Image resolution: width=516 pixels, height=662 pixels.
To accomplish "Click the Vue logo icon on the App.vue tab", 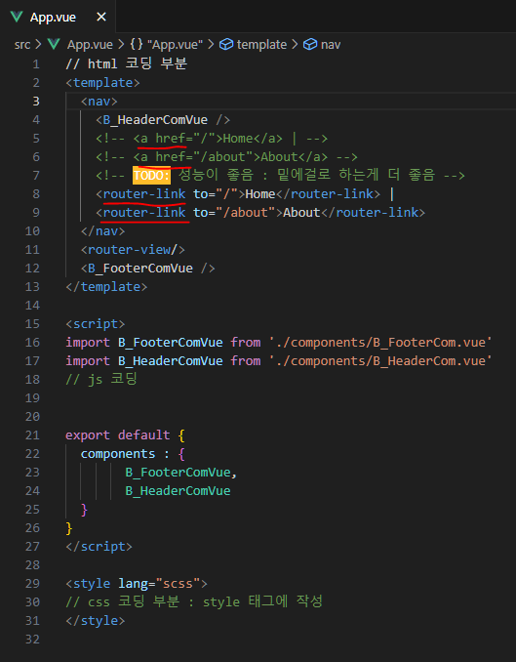I will coord(17,17).
